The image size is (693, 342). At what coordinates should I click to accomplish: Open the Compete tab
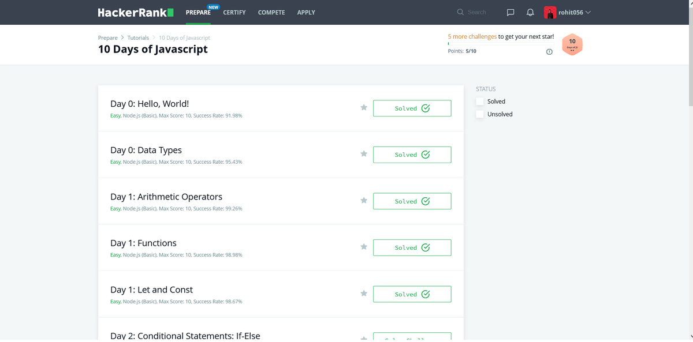[x=271, y=12]
